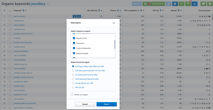
Task: Open the three-dots menu on kay's jewellery row
Action: point(79,16)
